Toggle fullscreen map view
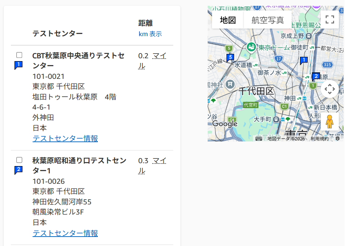345x246 pixels. click(330, 19)
